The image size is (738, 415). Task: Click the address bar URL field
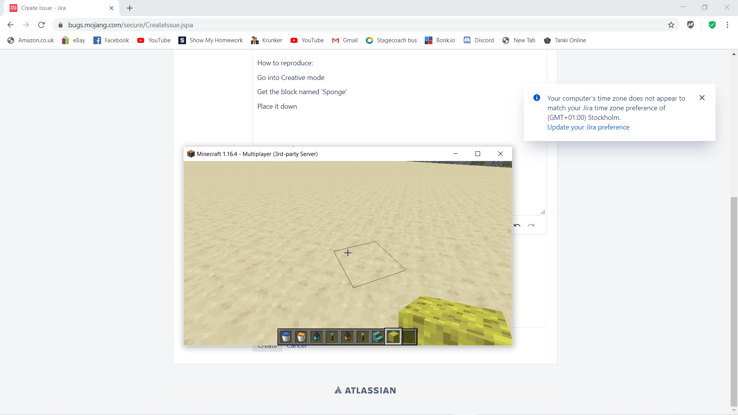[x=346, y=25]
